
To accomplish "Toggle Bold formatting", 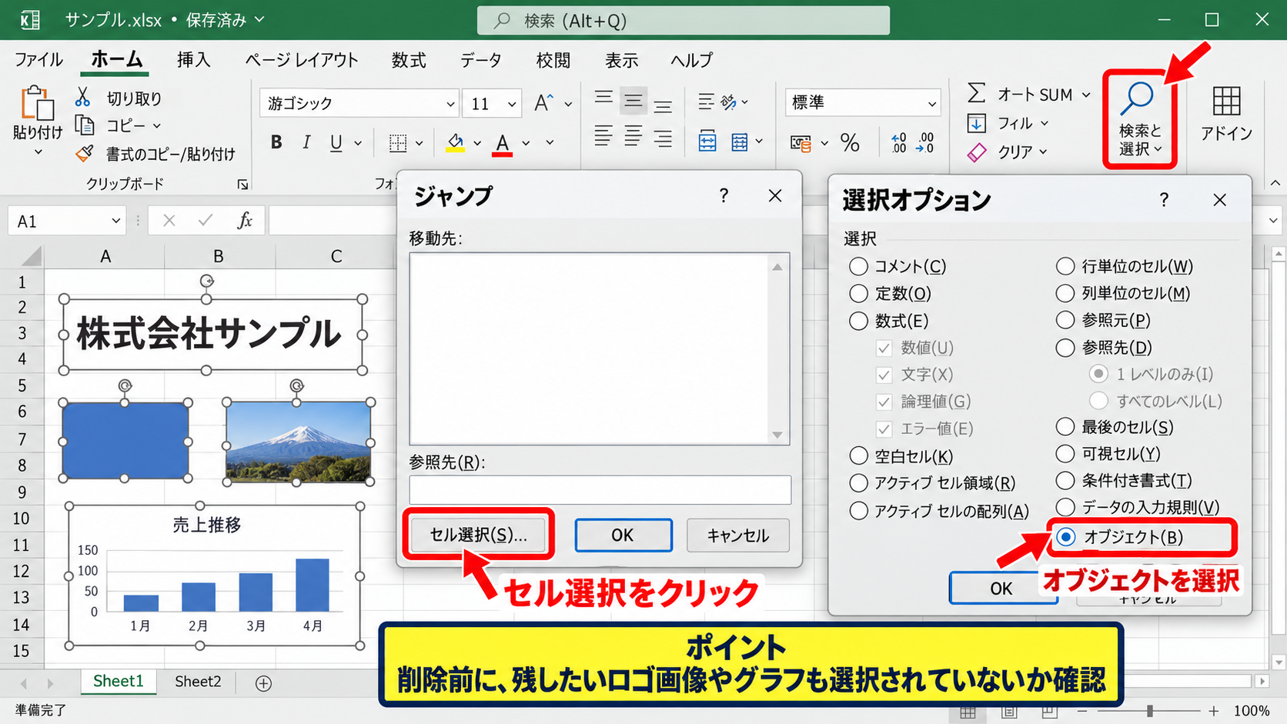I will pyautogui.click(x=276, y=142).
